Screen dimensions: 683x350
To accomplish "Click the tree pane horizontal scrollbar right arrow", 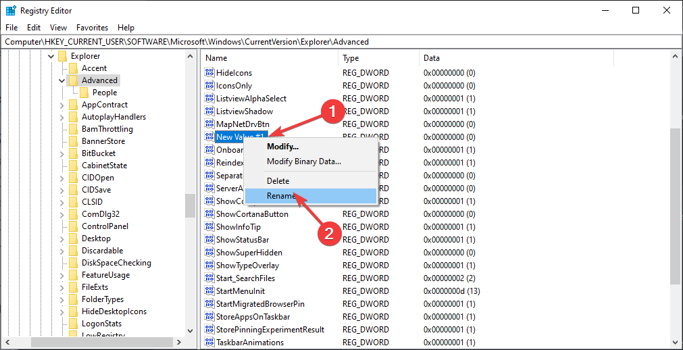I will point(178,342).
